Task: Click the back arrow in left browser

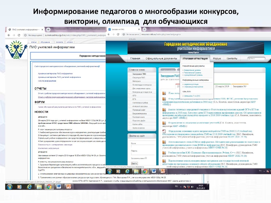Action: coord(8,35)
